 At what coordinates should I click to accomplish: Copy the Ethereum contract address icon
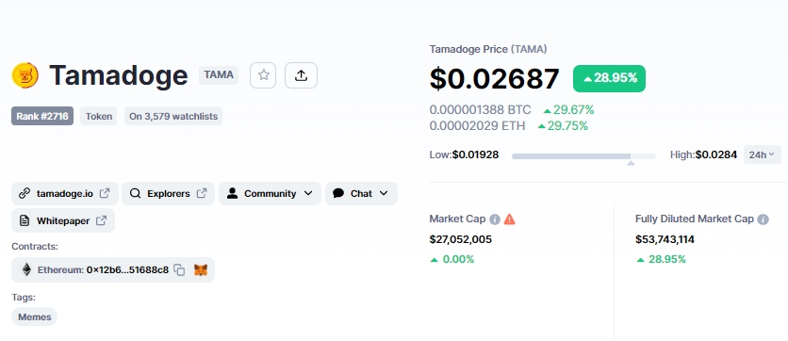click(179, 270)
